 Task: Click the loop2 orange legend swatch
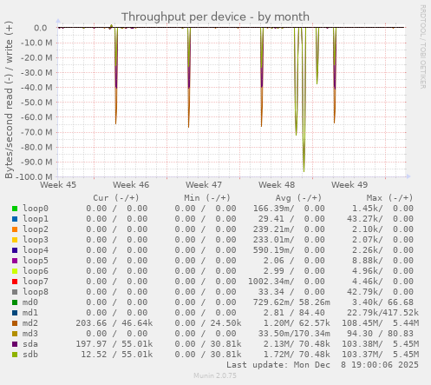(x=15, y=229)
